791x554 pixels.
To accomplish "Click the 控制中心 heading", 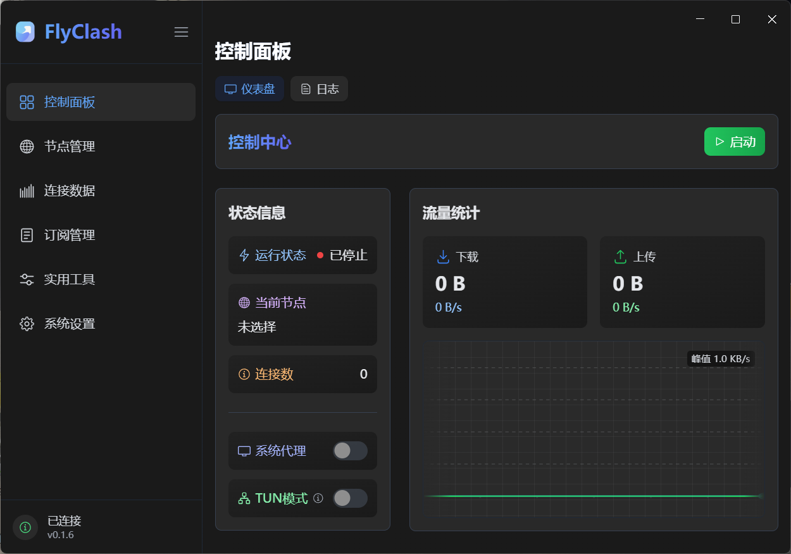I will click(259, 142).
